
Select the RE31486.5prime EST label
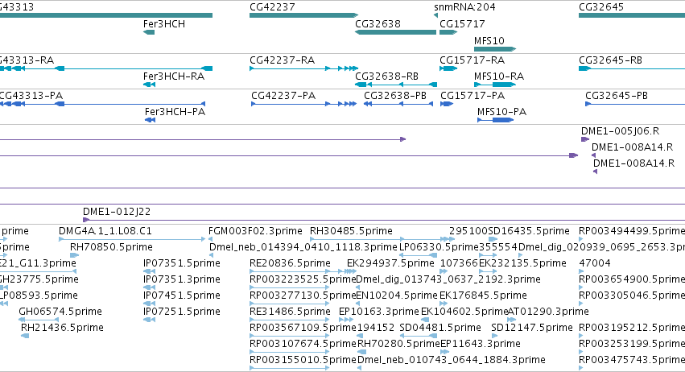pyautogui.click(x=290, y=312)
